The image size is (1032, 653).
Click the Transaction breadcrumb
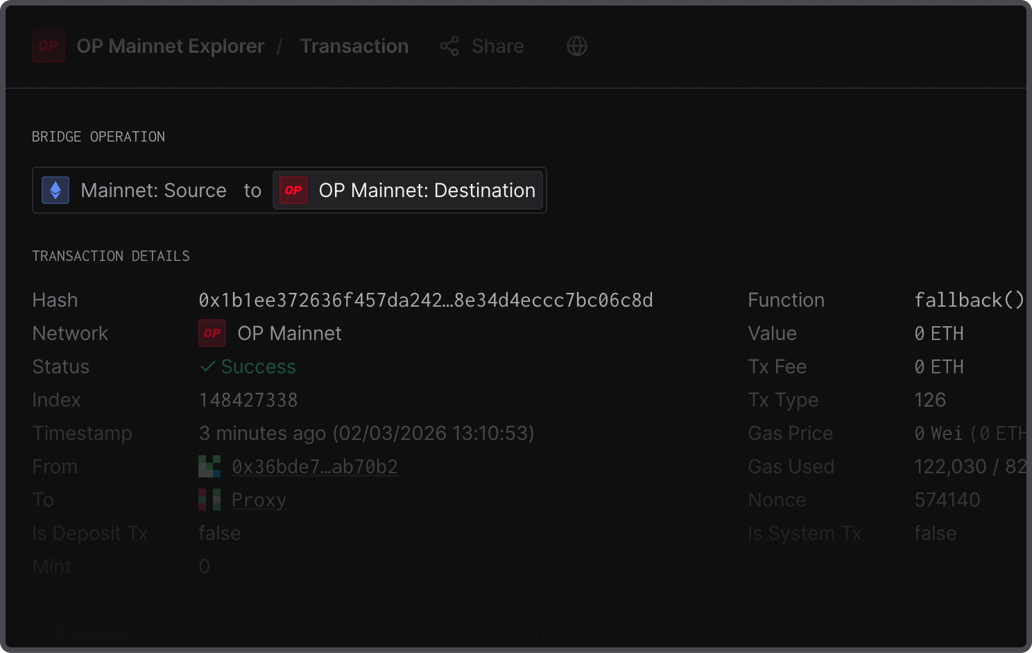pyautogui.click(x=354, y=46)
